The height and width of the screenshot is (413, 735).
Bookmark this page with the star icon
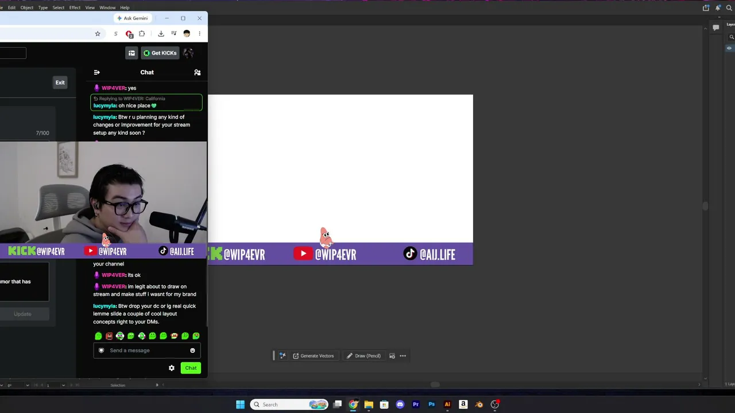click(x=98, y=34)
